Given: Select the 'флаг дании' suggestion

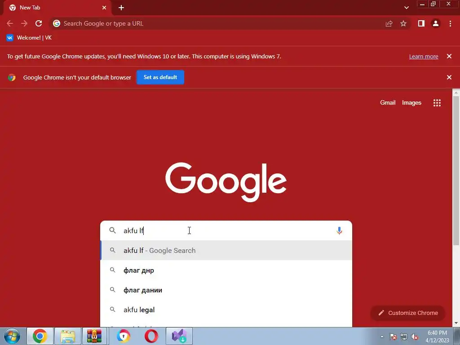Looking at the screenshot, I should click(226, 290).
